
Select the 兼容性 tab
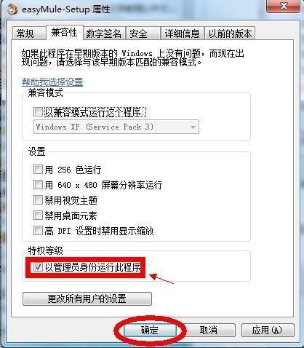coord(64,32)
